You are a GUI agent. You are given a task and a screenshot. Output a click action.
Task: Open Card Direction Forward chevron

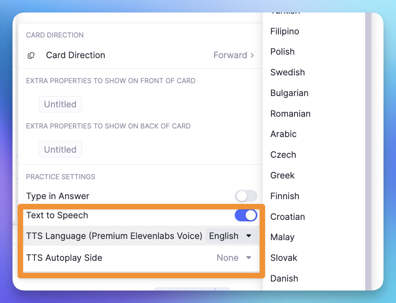coord(252,55)
